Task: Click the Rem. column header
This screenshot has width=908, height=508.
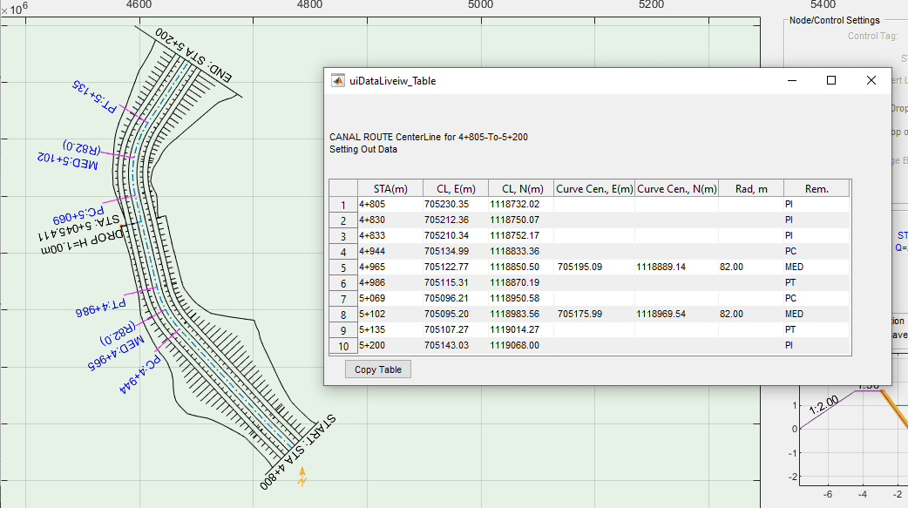Action: click(x=816, y=188)
